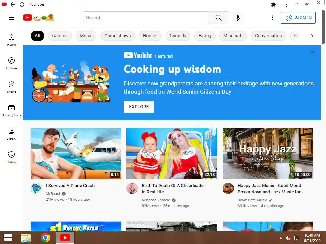Click the YouTube taskbar app icon
This screenshot has height=244, width=326.
point(65,238)
